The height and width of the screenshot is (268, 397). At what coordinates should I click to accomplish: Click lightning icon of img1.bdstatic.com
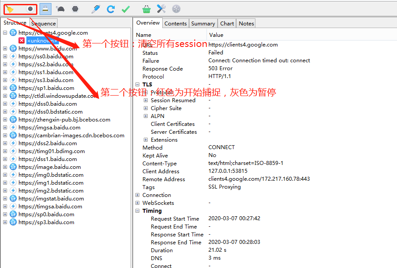[13, 182]
